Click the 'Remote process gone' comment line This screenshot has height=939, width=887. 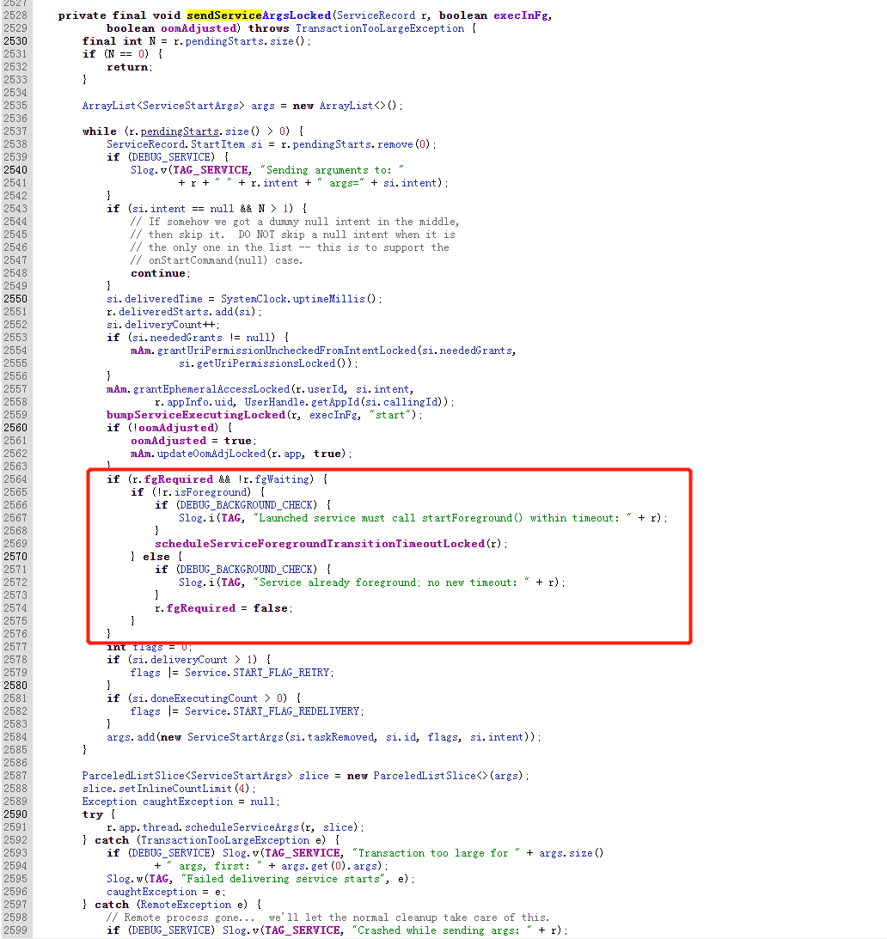coord(327,918)
